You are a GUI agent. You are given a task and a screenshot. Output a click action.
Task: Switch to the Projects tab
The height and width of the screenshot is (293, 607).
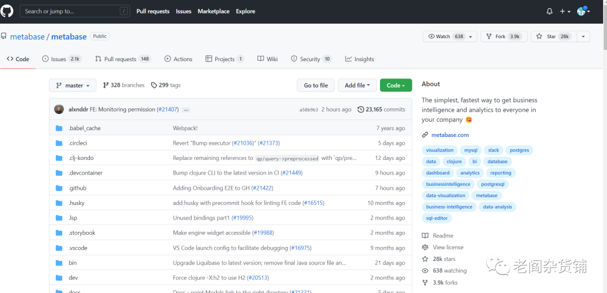[224, 59]
